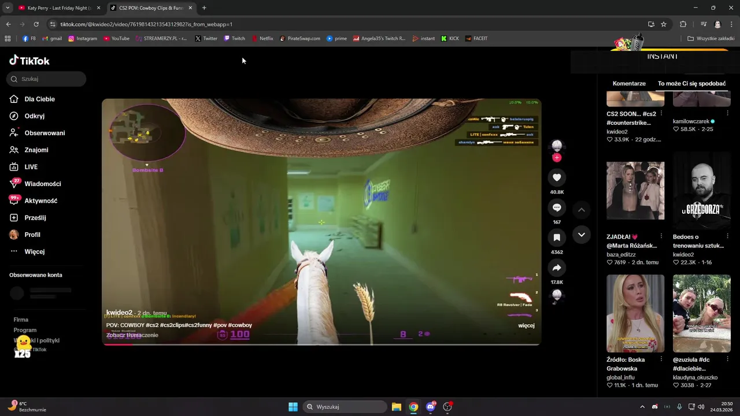Open Windows Start menu
740x416 pixels.
tap(293, 407)
